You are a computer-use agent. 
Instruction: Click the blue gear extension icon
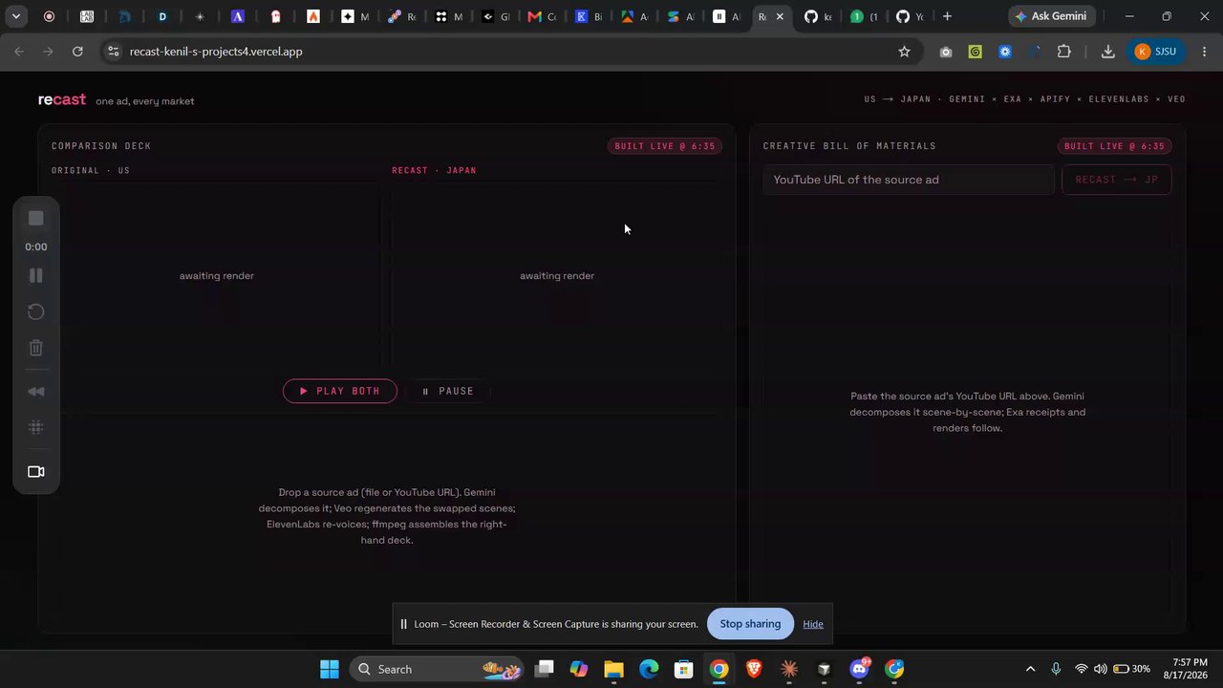click(x=1004, y=52)
